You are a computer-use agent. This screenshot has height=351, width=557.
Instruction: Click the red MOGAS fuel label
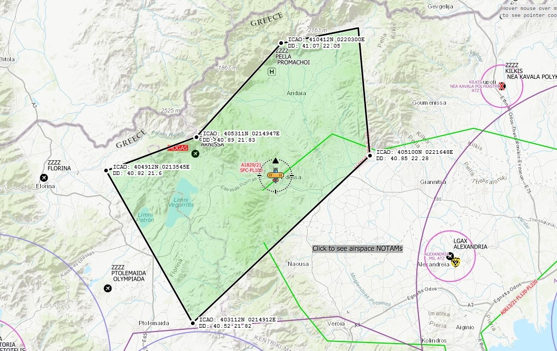pos(177,149)
